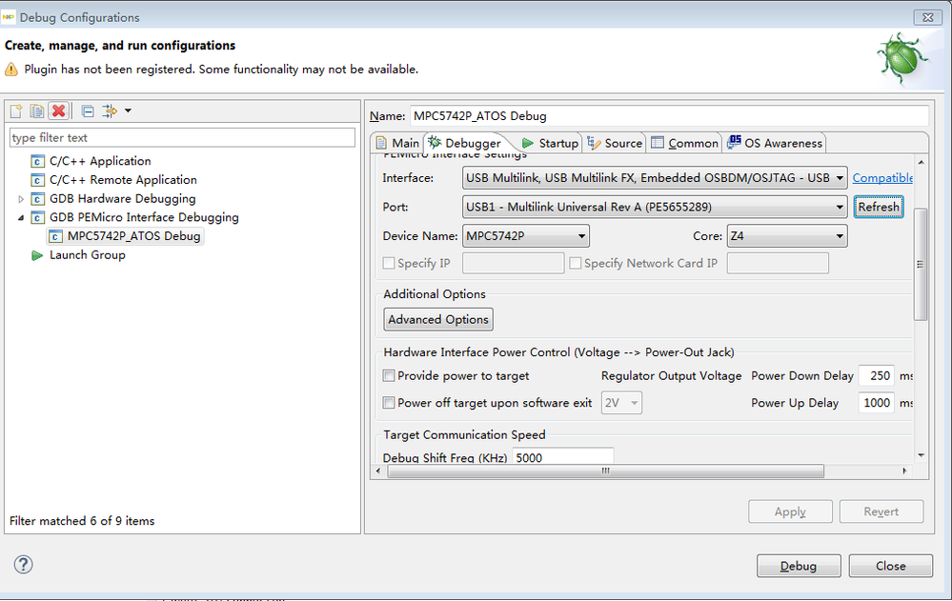Toggle Power off target upon software exit
The height and width of the screenshot is (601, 952).
click(389, 403)
